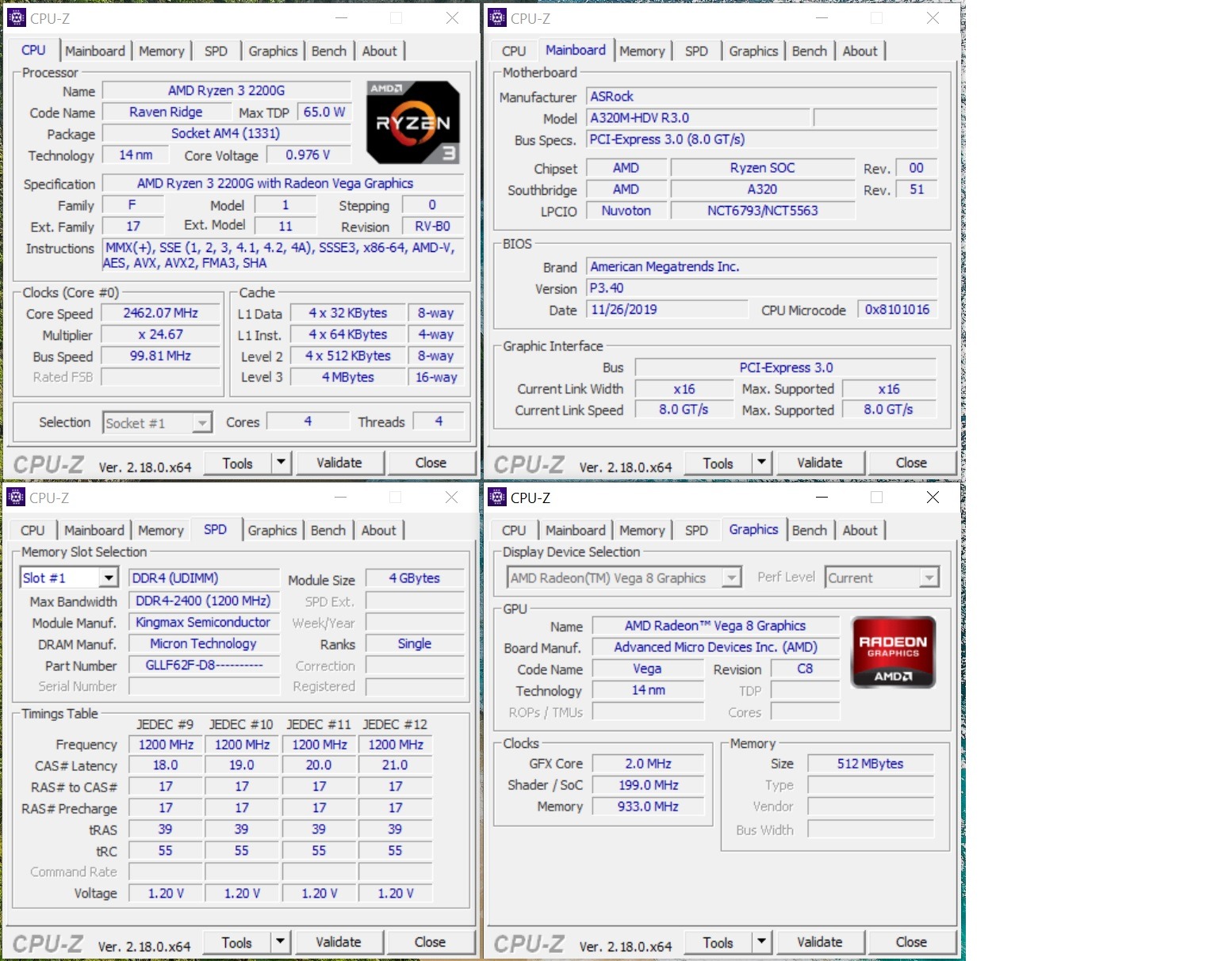
Task: Click the Max Bandwidth field DDR4-2400 (1200 MHz)
Action: (x=204, y=601)
